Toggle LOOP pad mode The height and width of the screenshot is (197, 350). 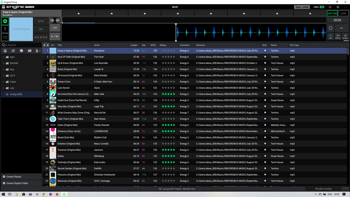tap(343, 13)
